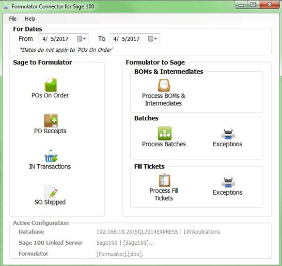Image resolution: width=282 pixels, height=266 pixels.
Task: Click the POs On Order label
Action: [x=50, y=95]
